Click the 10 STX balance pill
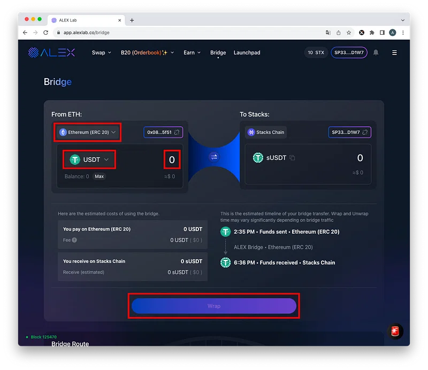The width and height of the screenshot is (428, 370). pyautogui.click(x=316, y=52)
